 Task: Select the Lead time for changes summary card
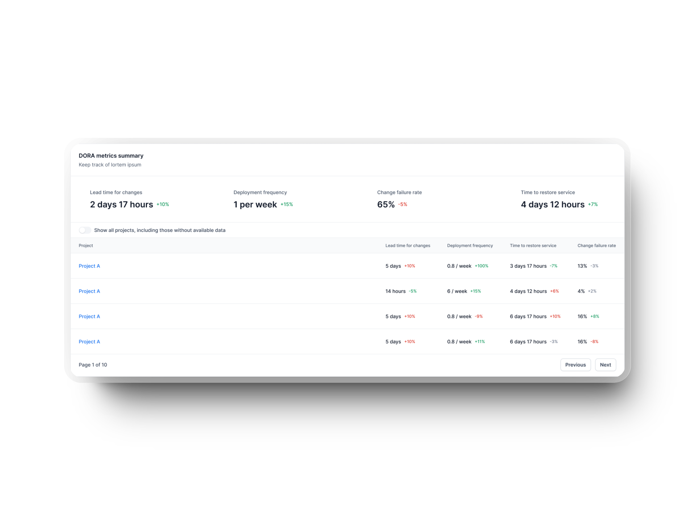point(121,199)
